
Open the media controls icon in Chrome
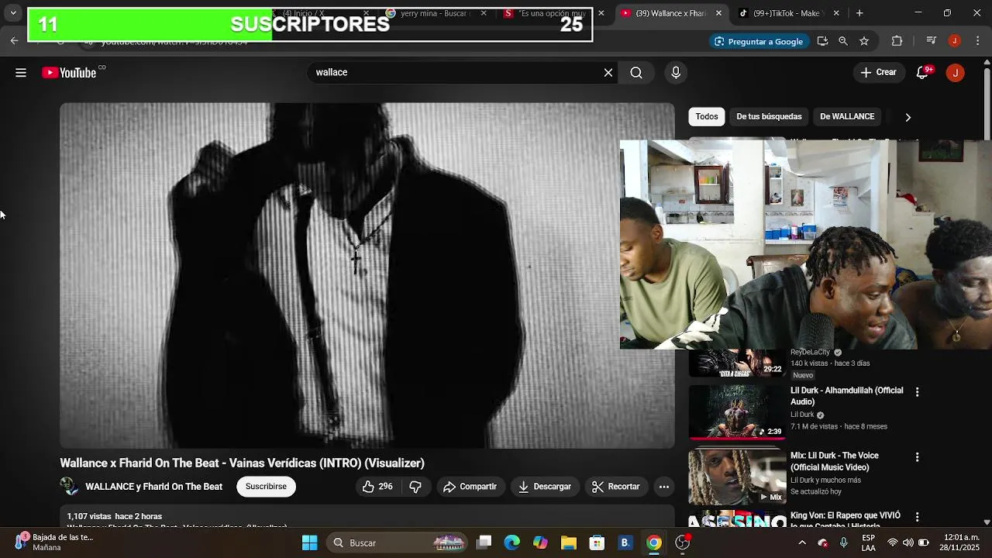point(932,41)
